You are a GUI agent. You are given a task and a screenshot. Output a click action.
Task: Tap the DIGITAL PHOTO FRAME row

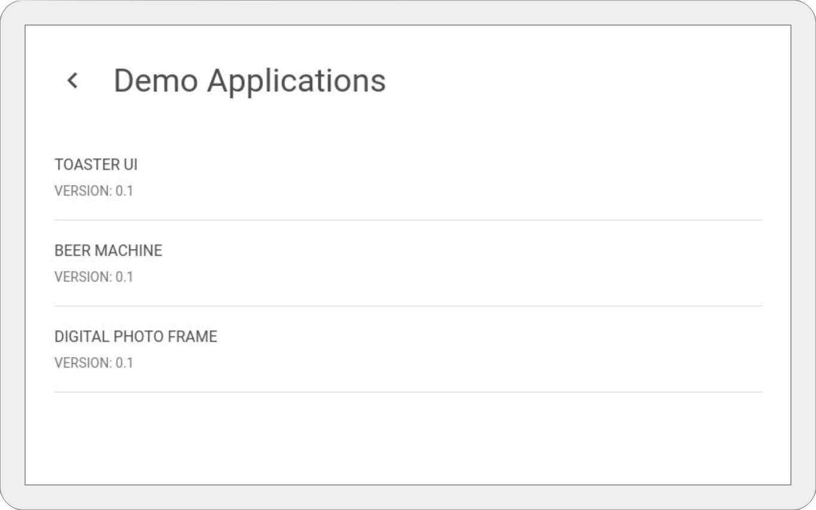136,337
